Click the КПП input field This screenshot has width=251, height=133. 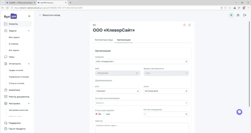click(118, 91)
